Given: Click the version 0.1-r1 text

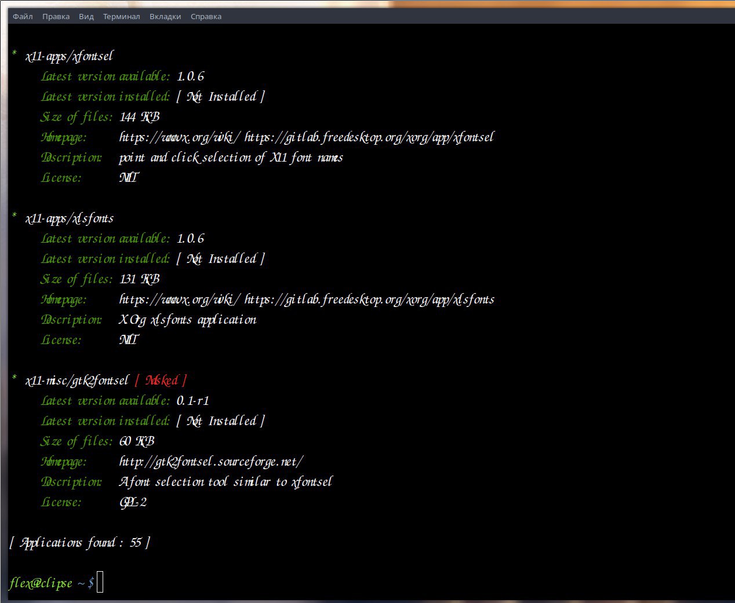Looking at the screenshot, I should [193, 401].
